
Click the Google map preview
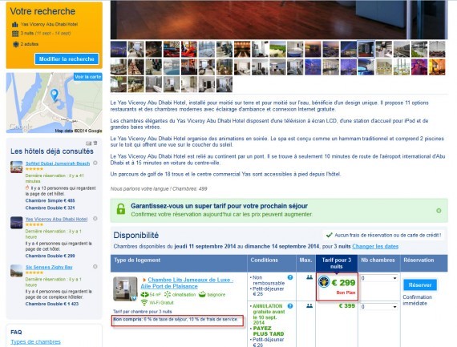point(55,103)
